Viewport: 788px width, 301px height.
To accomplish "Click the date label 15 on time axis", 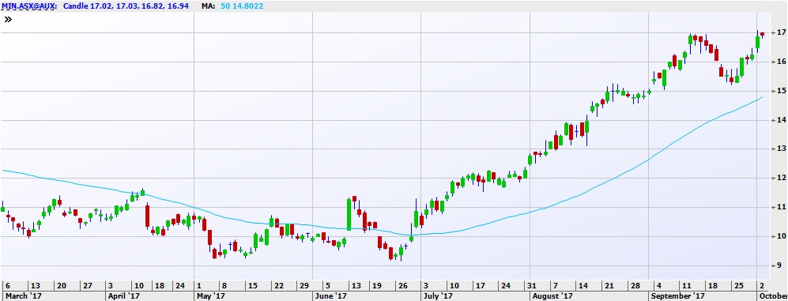I will click(x=253, y=285).
